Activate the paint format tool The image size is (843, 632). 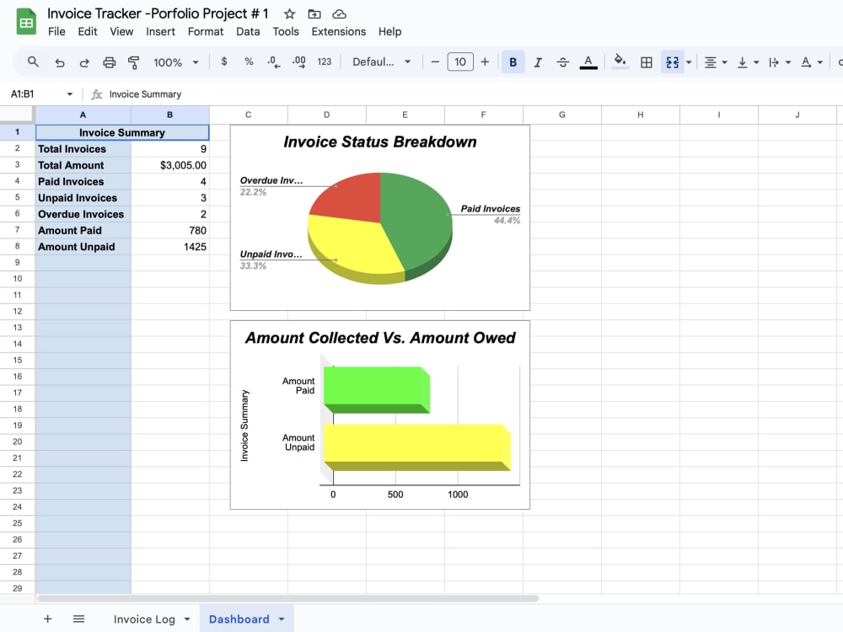tap(133, 62)
